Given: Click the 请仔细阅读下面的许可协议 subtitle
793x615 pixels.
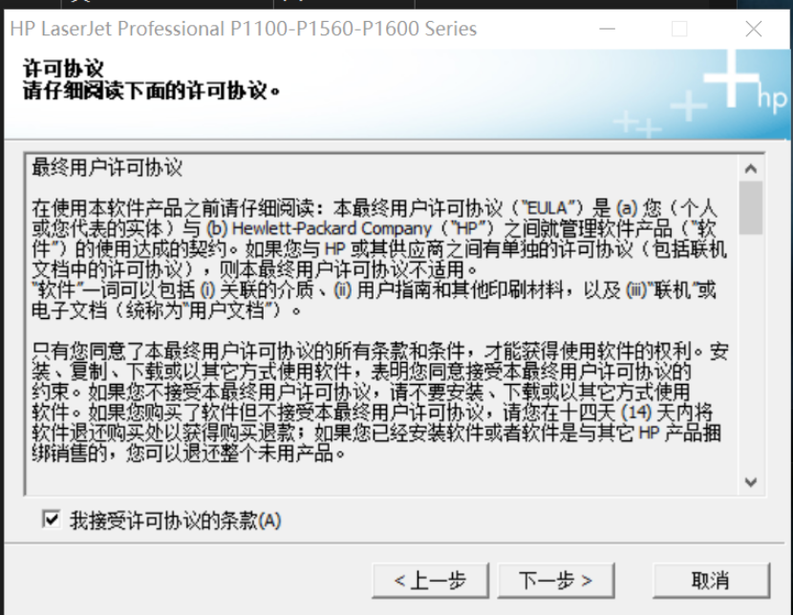Looking at the screenshot, I should tap(151, 91).
